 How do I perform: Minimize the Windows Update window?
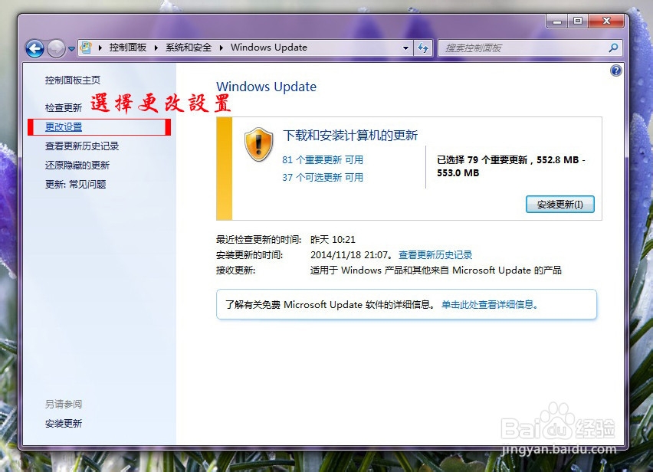[557, 21]
